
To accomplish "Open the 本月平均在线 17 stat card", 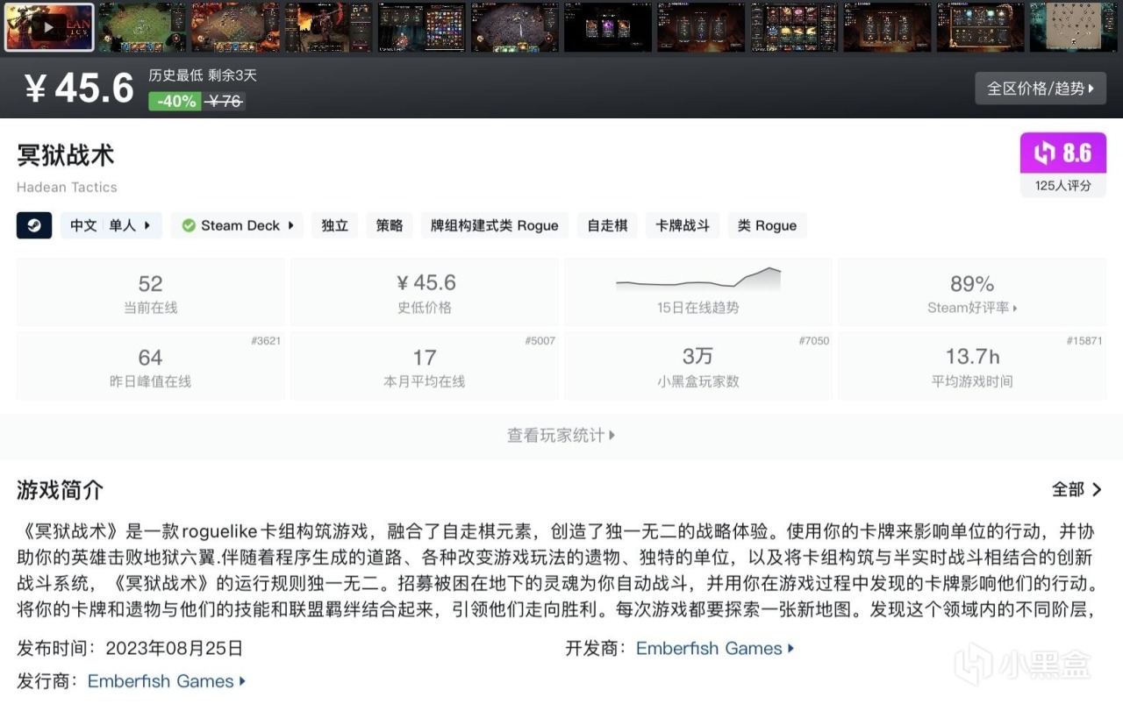I will click(x=425, y=366).
